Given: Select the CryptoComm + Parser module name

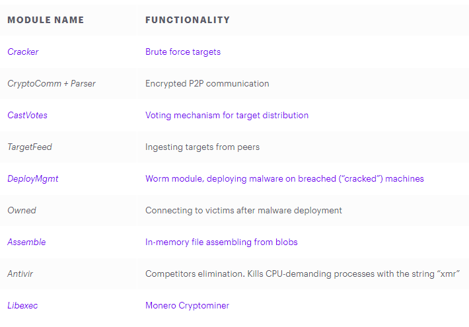Looking at the screenshot, I should pos(52,84).
